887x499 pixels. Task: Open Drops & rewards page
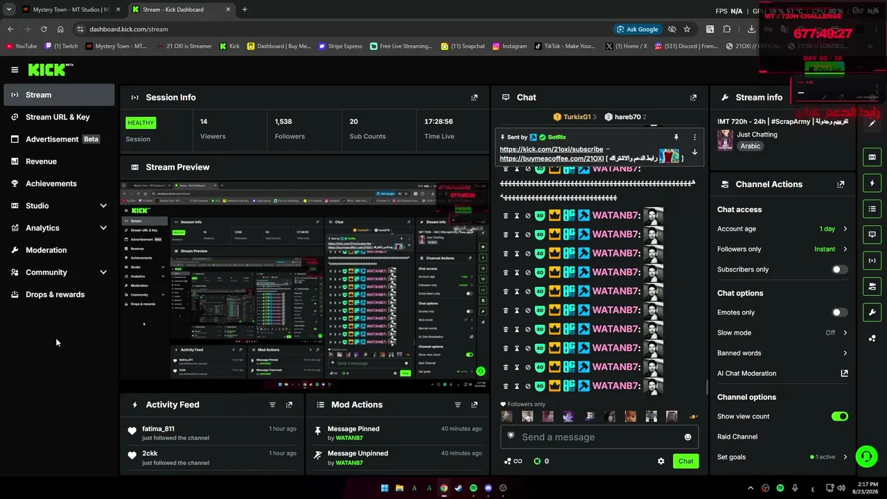[x=59, y=295]
